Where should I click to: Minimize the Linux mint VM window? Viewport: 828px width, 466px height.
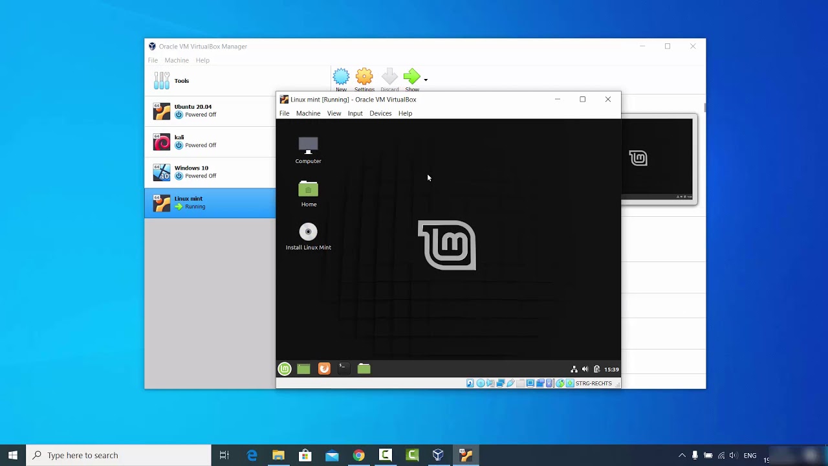tap(557, 100)
